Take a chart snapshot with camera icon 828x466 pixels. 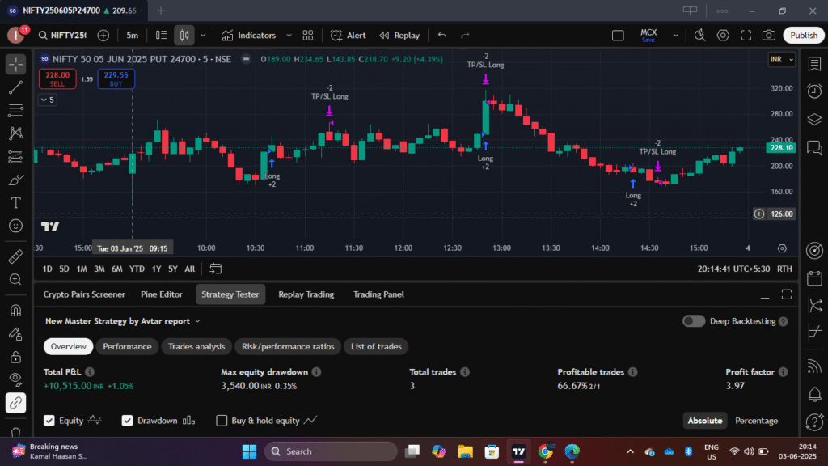[x=769, y=36]
